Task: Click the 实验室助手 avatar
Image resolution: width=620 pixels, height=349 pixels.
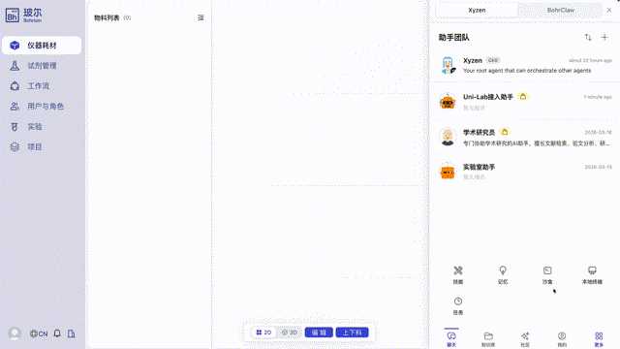Action: click(x=448, y=172)
